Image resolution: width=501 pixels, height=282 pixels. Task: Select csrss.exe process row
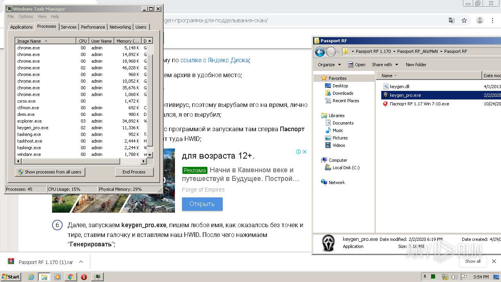click(x=81, y=101)
